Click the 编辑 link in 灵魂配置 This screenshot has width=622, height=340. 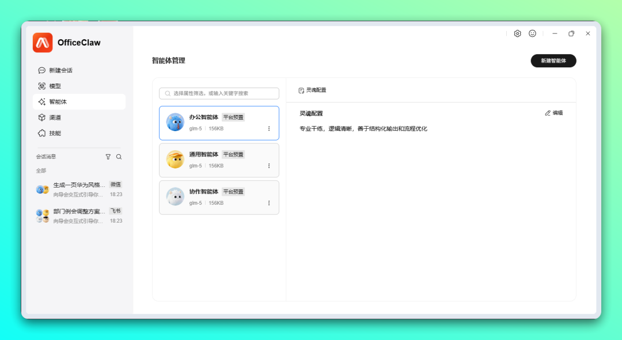pyautogui.click(x=555, y=113)
